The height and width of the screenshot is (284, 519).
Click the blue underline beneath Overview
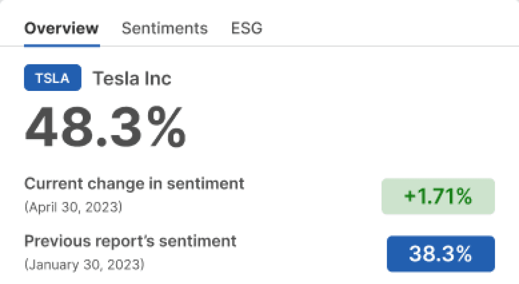(62, 45)
